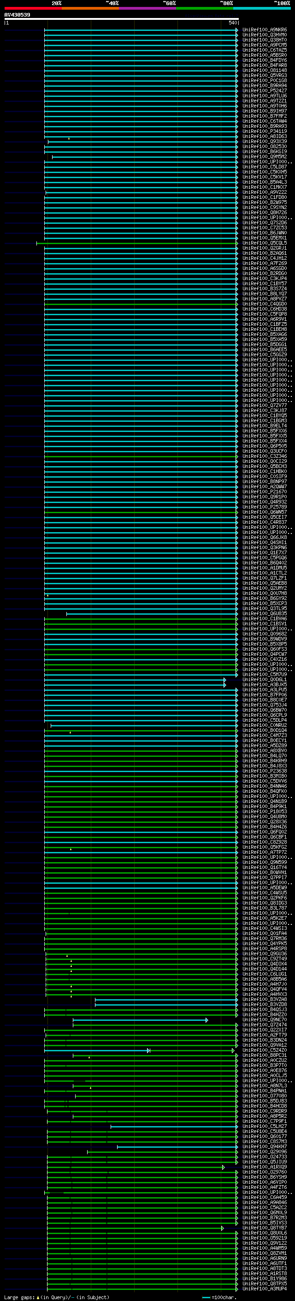Click UniRef100_C8Z928 entry

265,842
